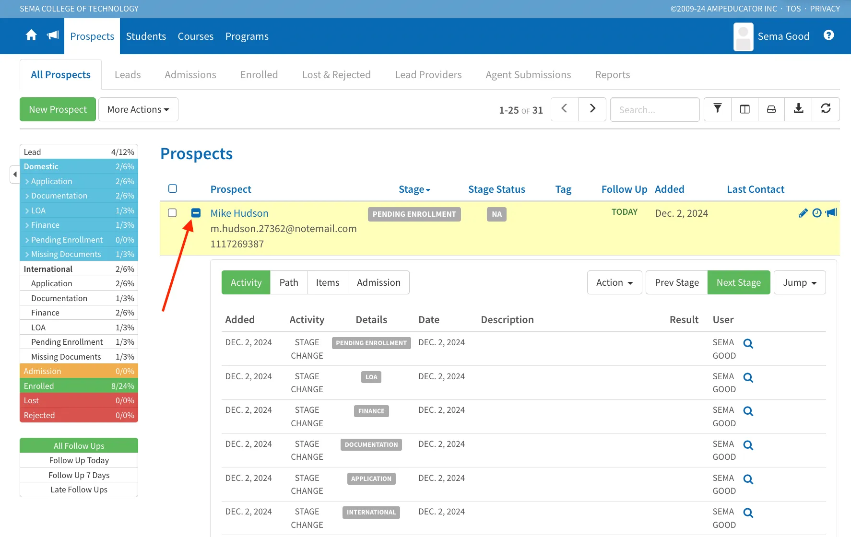Open the announcements megaphone in the top navigation bar

[53, 35]
